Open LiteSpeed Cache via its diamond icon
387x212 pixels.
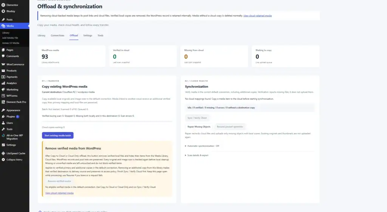click(x=3, y=153)
